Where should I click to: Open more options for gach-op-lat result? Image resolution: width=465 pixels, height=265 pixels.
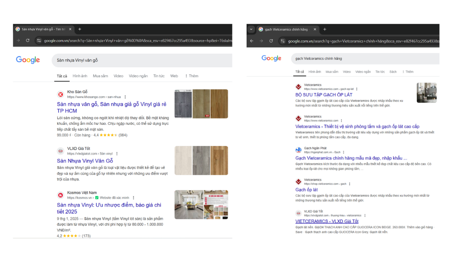point(357,89)
